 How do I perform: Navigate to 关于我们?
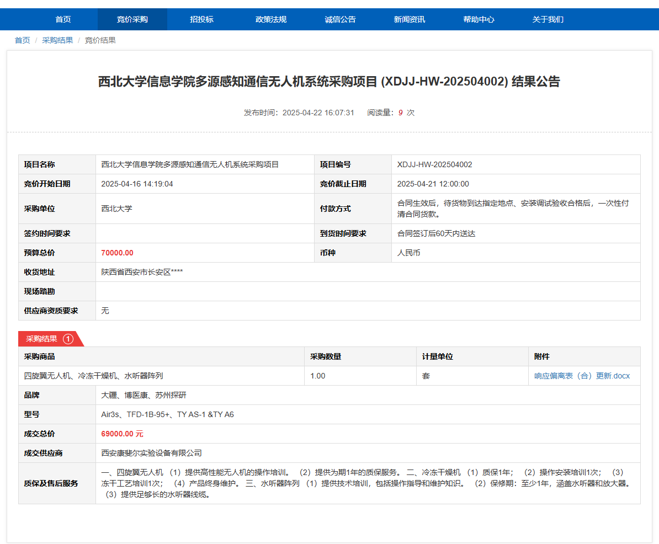coord(548,19)
